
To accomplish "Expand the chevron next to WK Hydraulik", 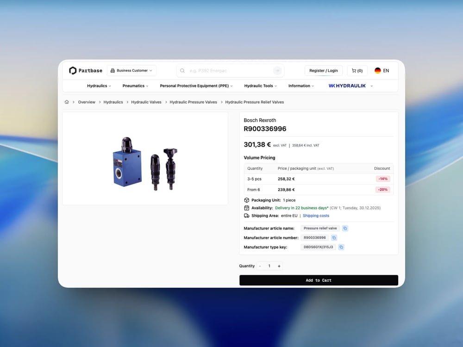I will click(x=371, y=86).
